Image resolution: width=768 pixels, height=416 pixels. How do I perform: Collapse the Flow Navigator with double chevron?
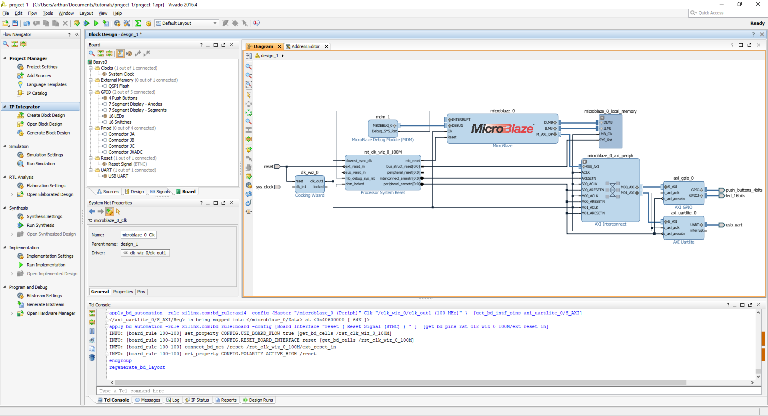point(77,34)
